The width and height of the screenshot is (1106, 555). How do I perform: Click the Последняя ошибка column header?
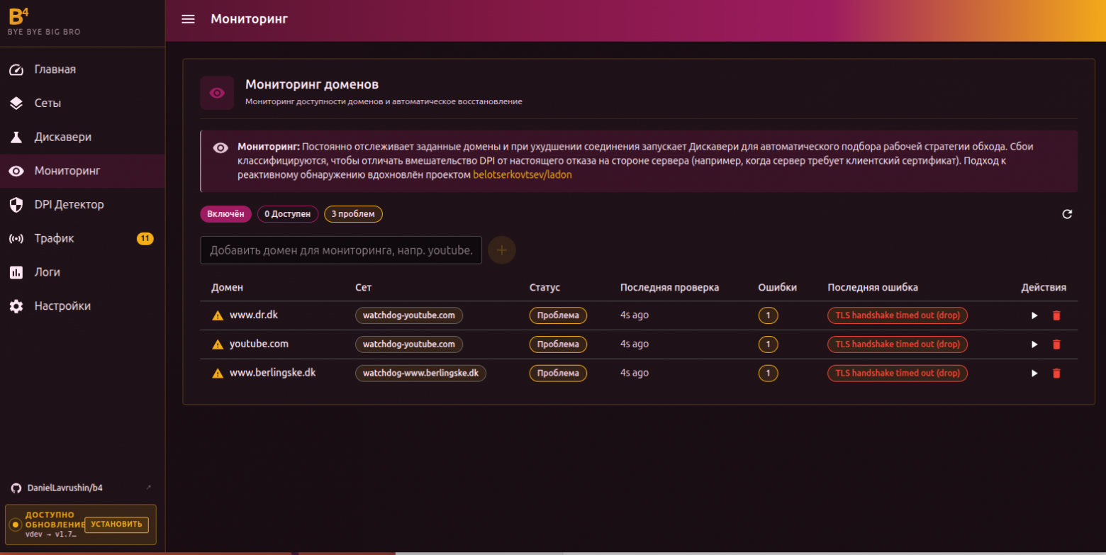(x=873, y=288)
